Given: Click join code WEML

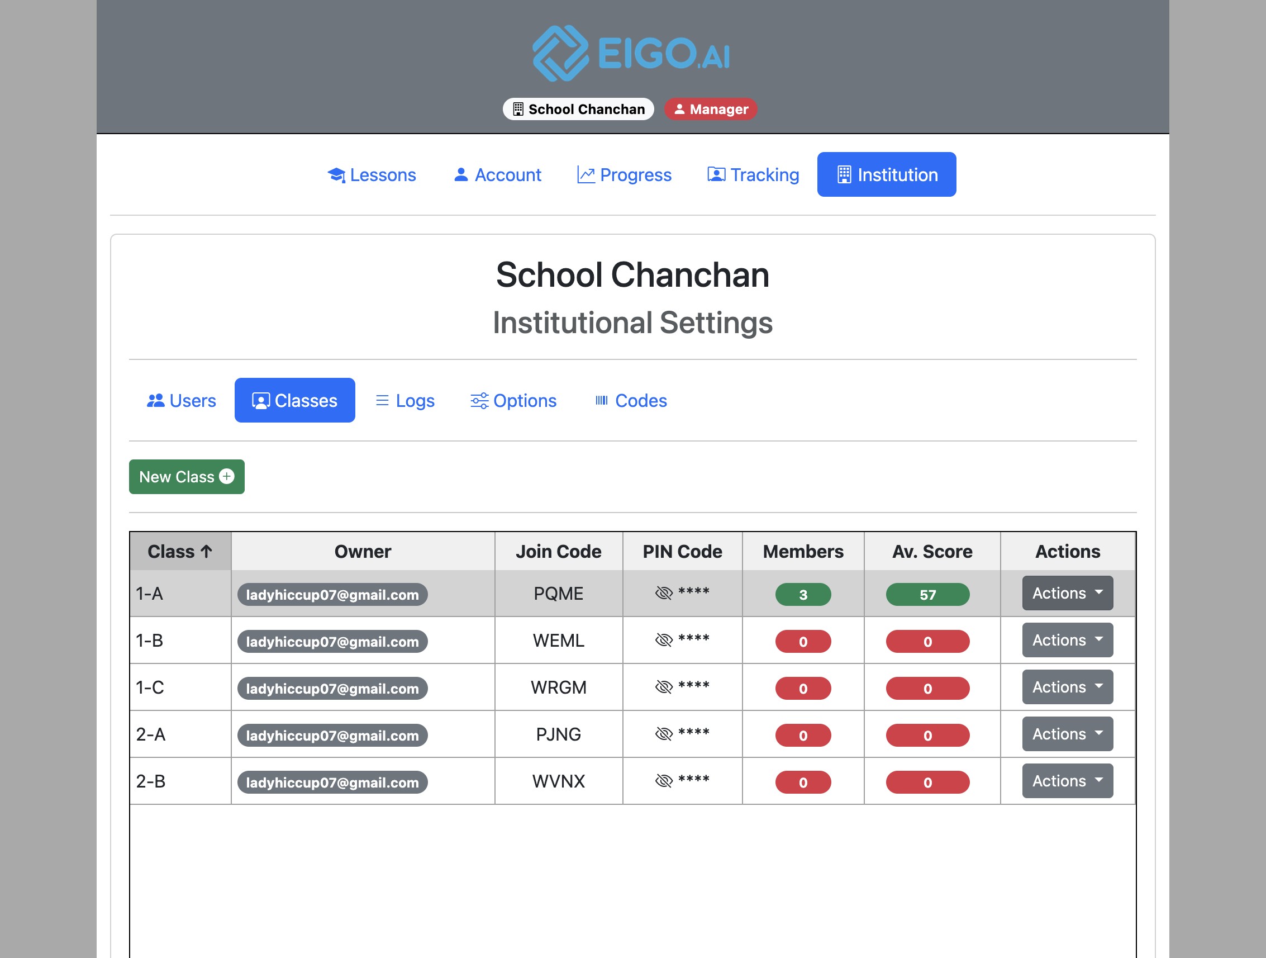Looking at the screenshot, I should tap(559, 640).
